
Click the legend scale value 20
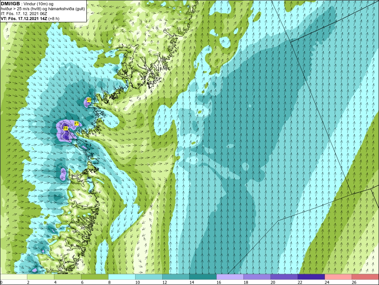(273, 282)
